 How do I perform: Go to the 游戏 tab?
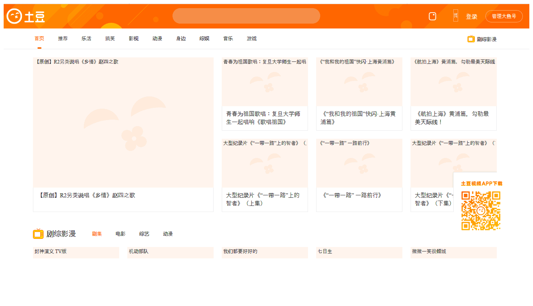[x=251, y=39]
